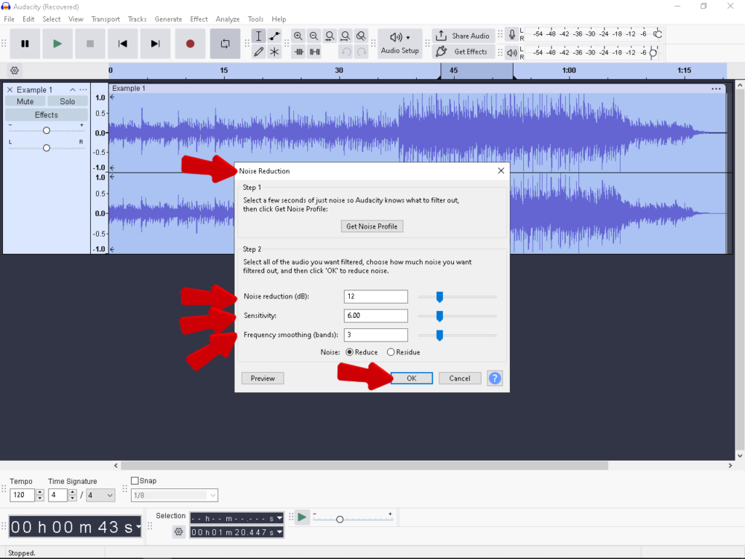The width and height of the screenshot is (745, 559).
Task: Enable the Snap checkbox
Action: (135, 481)
